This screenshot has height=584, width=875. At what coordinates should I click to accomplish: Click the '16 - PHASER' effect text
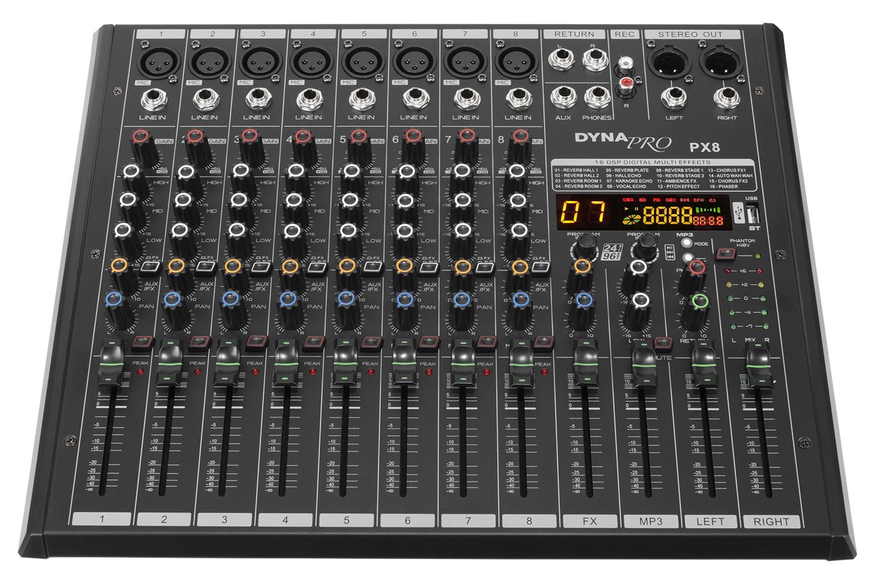click(723, 187)
